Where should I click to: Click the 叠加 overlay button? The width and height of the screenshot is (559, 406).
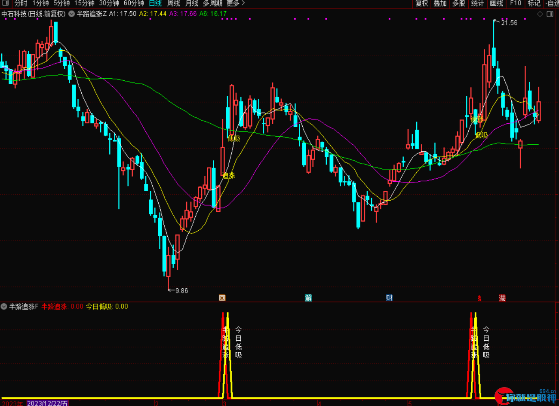point(440,3)
